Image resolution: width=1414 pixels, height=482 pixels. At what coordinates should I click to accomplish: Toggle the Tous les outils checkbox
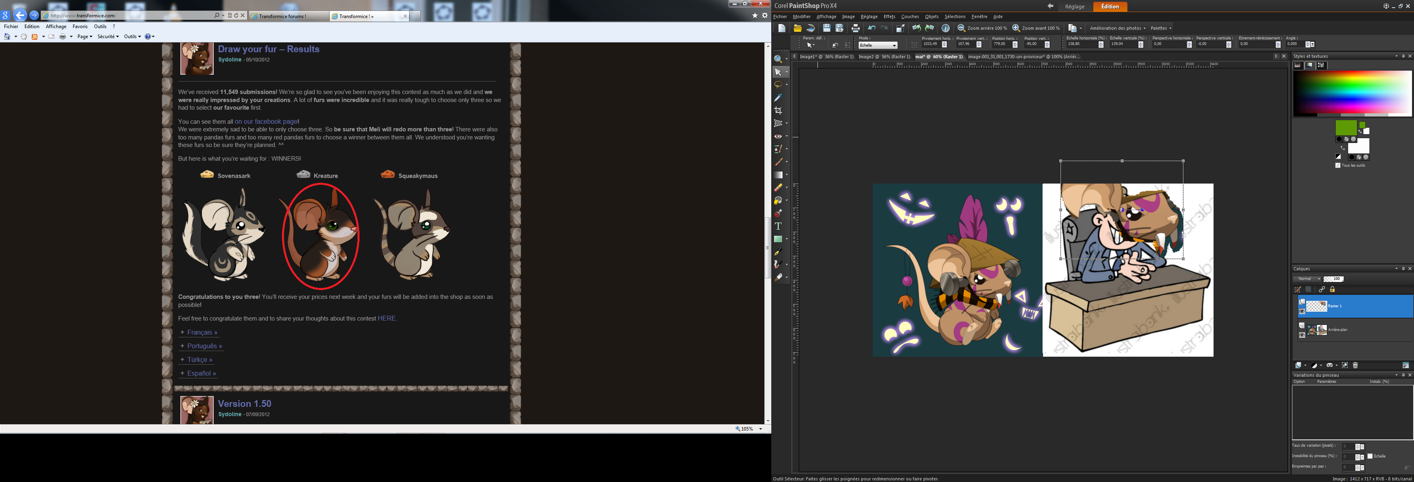(1338, 165)
